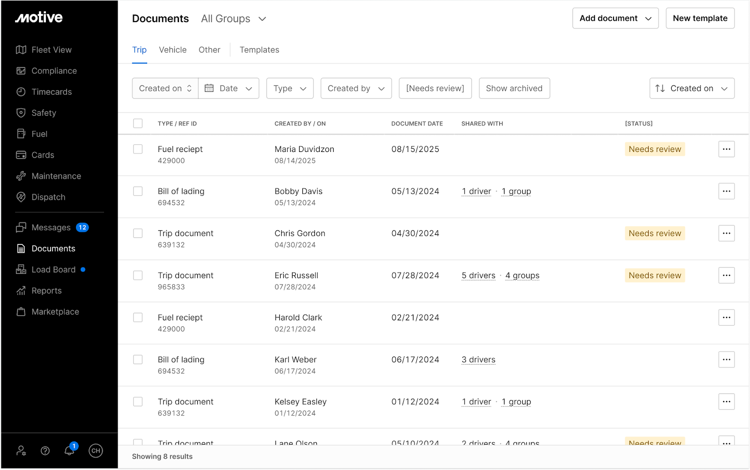Viewport: 750px width, 470px height.
Task: Open the user settings icon in sidebar footer
Action: pyautogui.click(x=21, y=451)
